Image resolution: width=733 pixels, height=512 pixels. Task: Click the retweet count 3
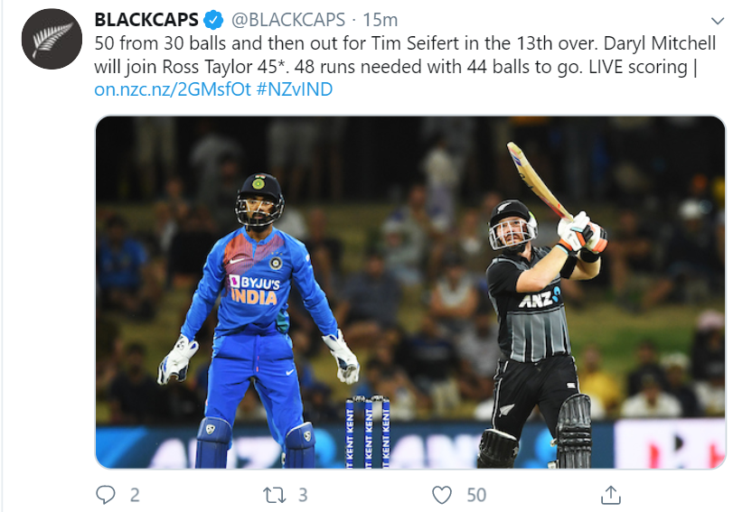pyautogui.click(x=303, y=495)
